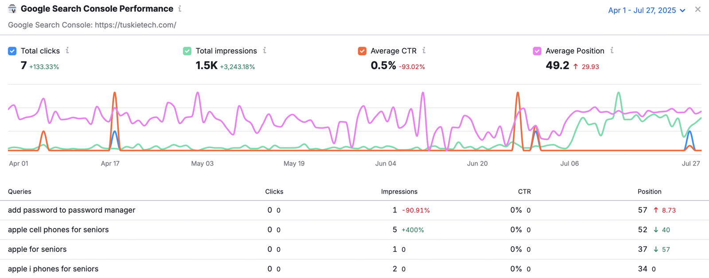Image resolution: width=709 pixels, height=278 pixels.
Task: Click the Position column header
Action: pos(649,192)
